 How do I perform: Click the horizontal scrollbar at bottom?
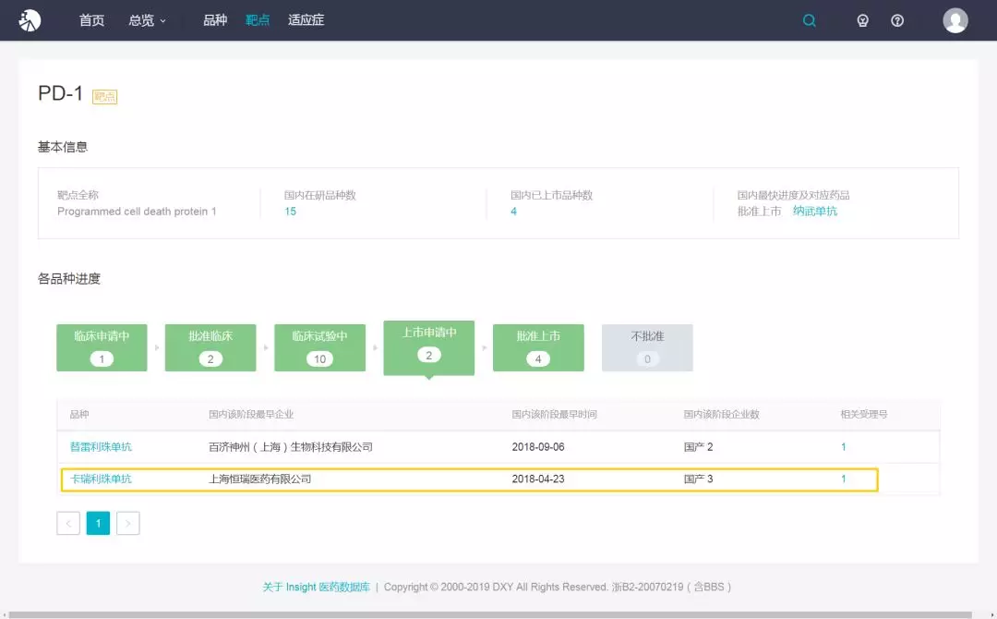pyautogui.click(x=490, y=615)
